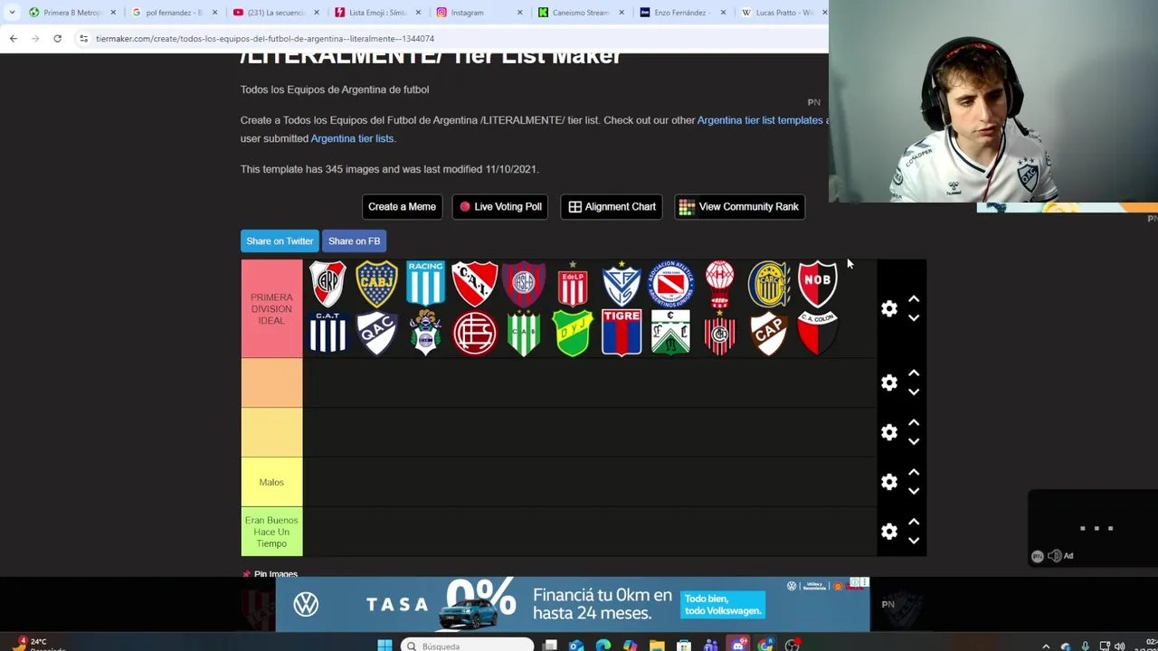Screen dimensions: 1158x651
Task: Open File Explorer from taskbar
Action: pos(657,646)
